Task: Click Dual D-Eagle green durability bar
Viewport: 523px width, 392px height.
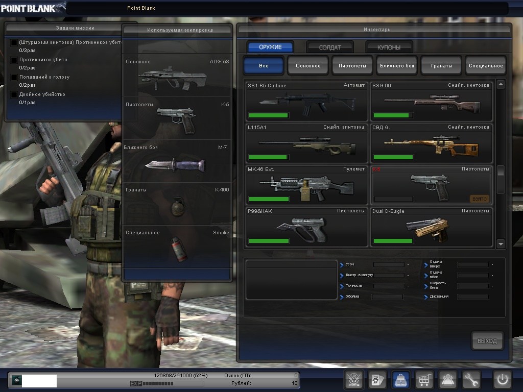Action: (393, 241)
